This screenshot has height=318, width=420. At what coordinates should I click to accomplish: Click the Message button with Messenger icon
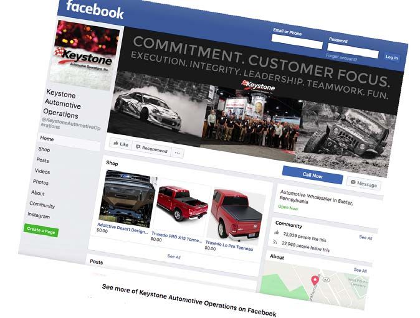364,184
